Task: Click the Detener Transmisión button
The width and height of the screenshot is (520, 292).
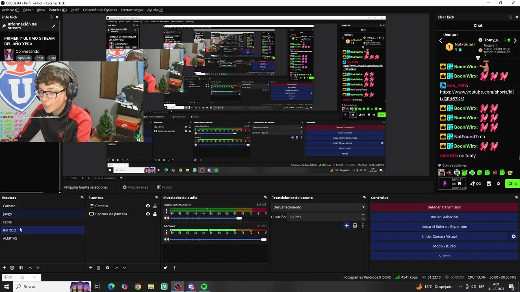Action: pyautogui.click(x=444, y=207)
